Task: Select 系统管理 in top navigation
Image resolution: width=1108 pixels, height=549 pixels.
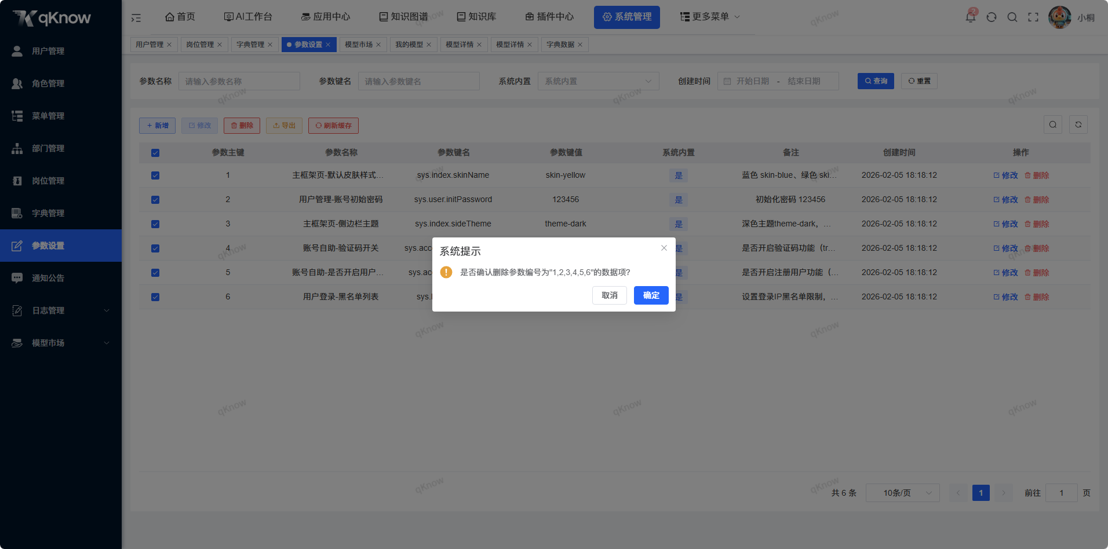Action: (627, 17)
